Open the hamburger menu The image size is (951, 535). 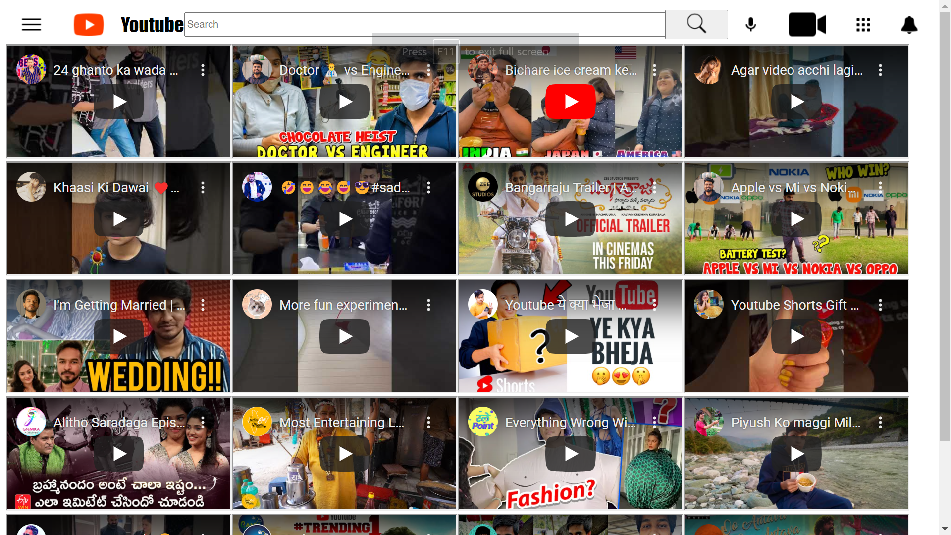pyautogui.click(x=31, y=25)
